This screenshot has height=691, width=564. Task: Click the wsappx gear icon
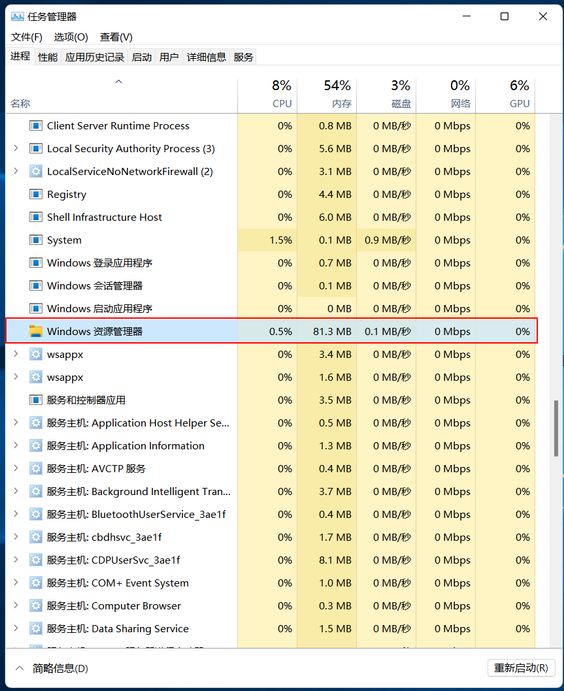[x=36, y=354]
